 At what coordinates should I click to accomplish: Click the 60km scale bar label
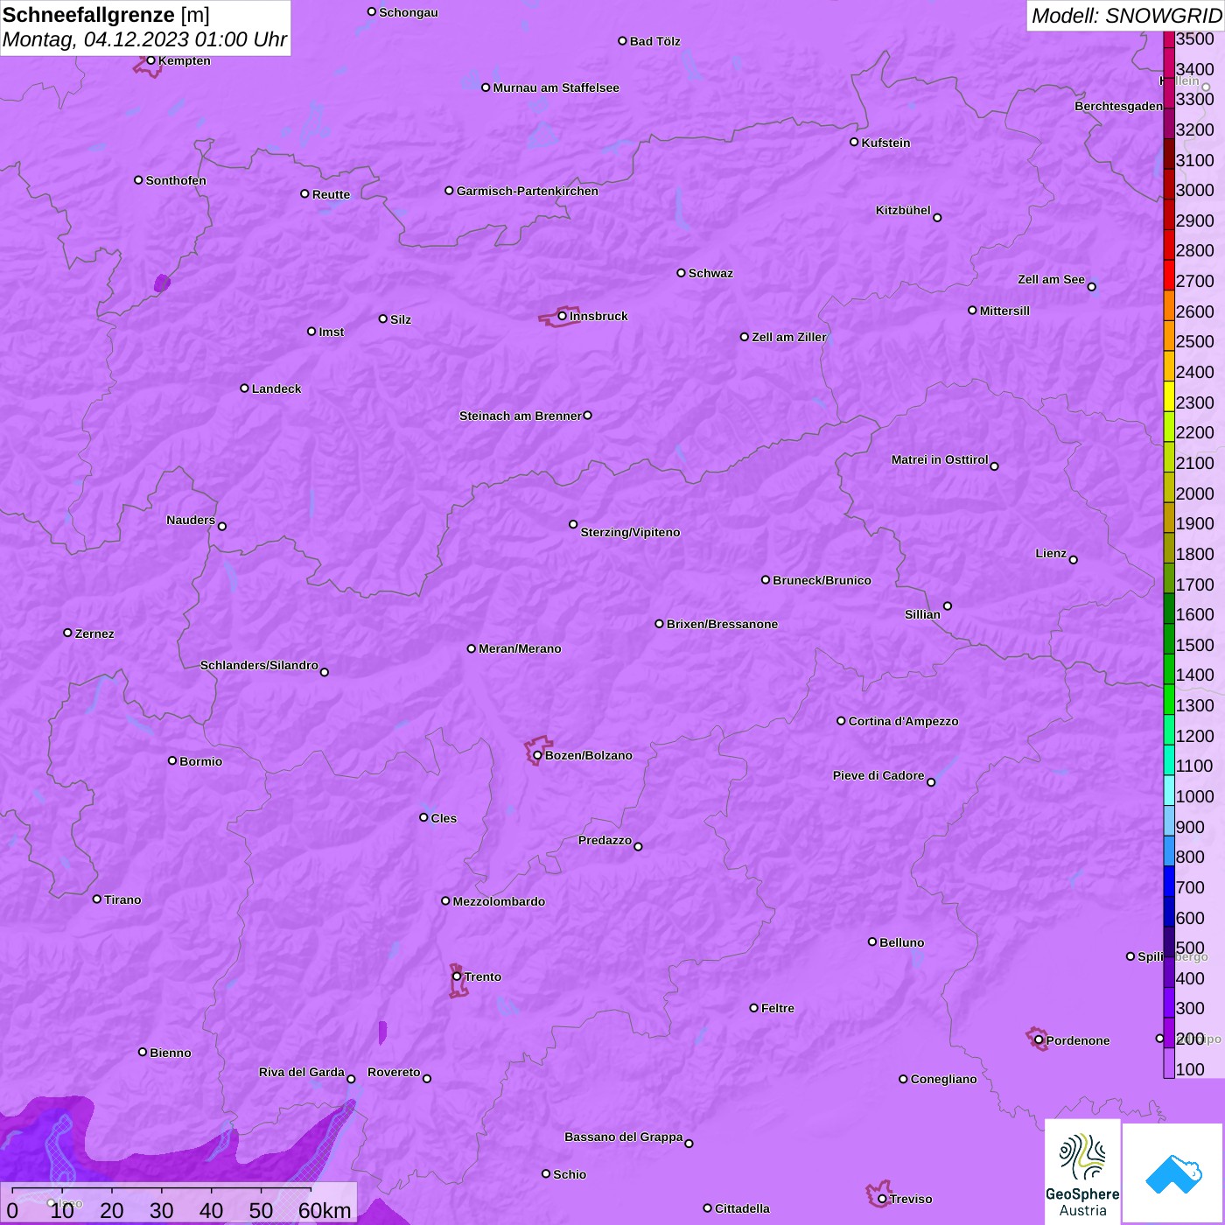point(325,1210)
